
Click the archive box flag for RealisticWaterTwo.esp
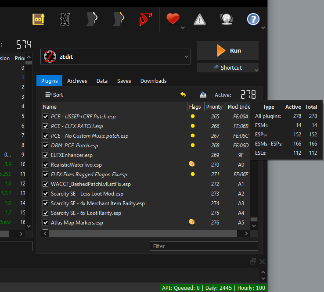click(x=192, y=164)
